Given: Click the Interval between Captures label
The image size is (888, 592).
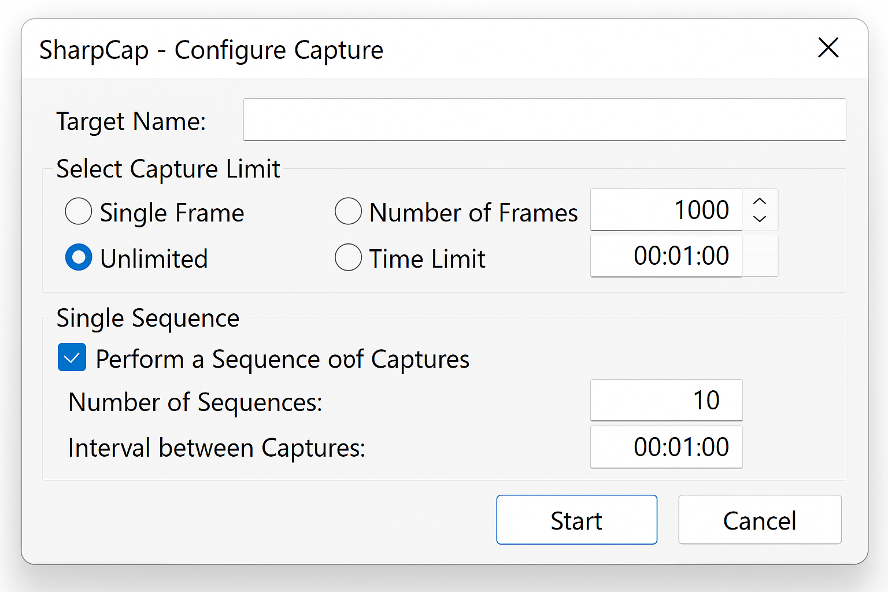Looking at the screenshot, I should point(217,448).
